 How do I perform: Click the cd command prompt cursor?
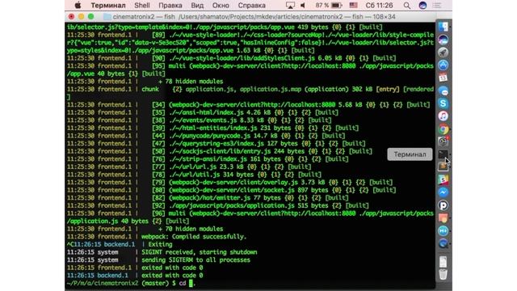tap(191, 283)
